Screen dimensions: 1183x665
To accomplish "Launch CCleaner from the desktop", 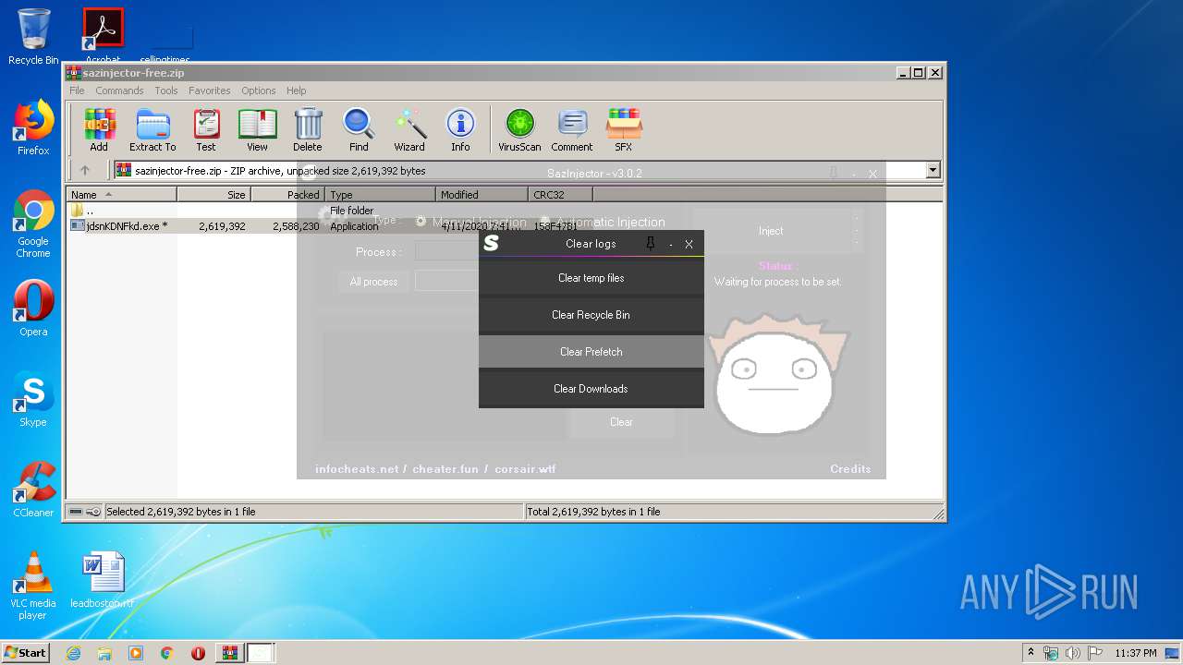I will (x=33, y=490).
